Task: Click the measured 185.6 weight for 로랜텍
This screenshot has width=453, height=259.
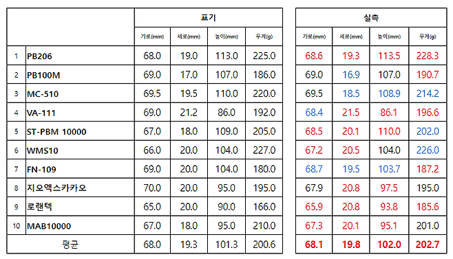Action: pos(428,207)
